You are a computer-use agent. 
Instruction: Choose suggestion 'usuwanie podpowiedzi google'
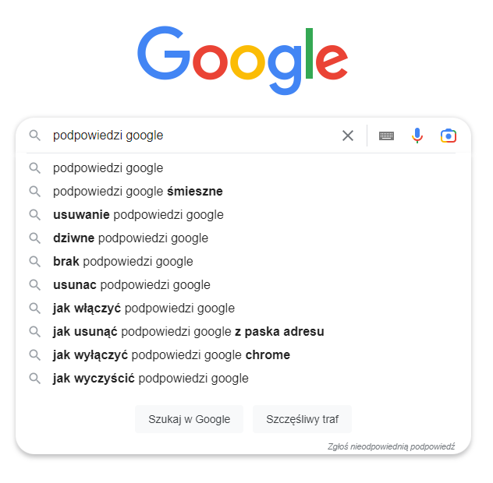[138, 214]
